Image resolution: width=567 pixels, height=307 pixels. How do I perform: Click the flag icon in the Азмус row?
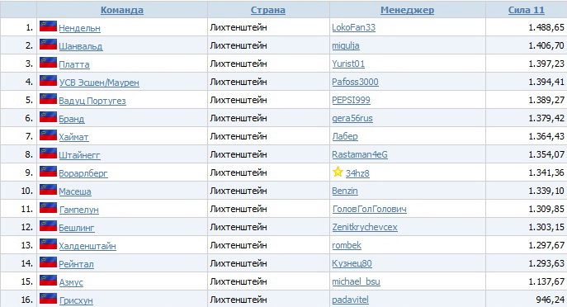click(48, 281)
